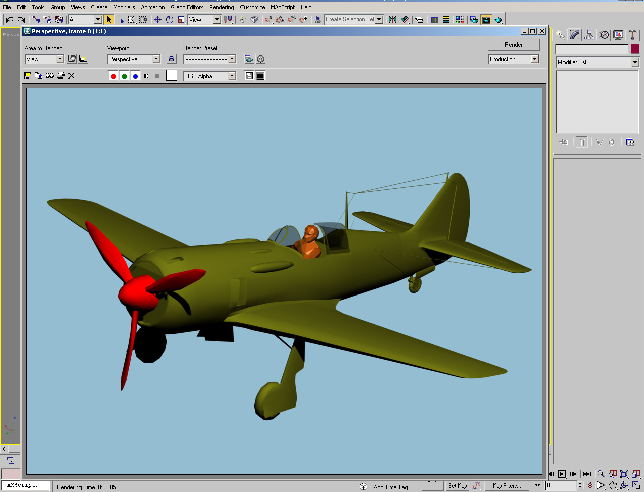Open the Material Editor from the main toolbar
Image resolution: width=644 pixels, height=492 pixels.
[460, 19]
